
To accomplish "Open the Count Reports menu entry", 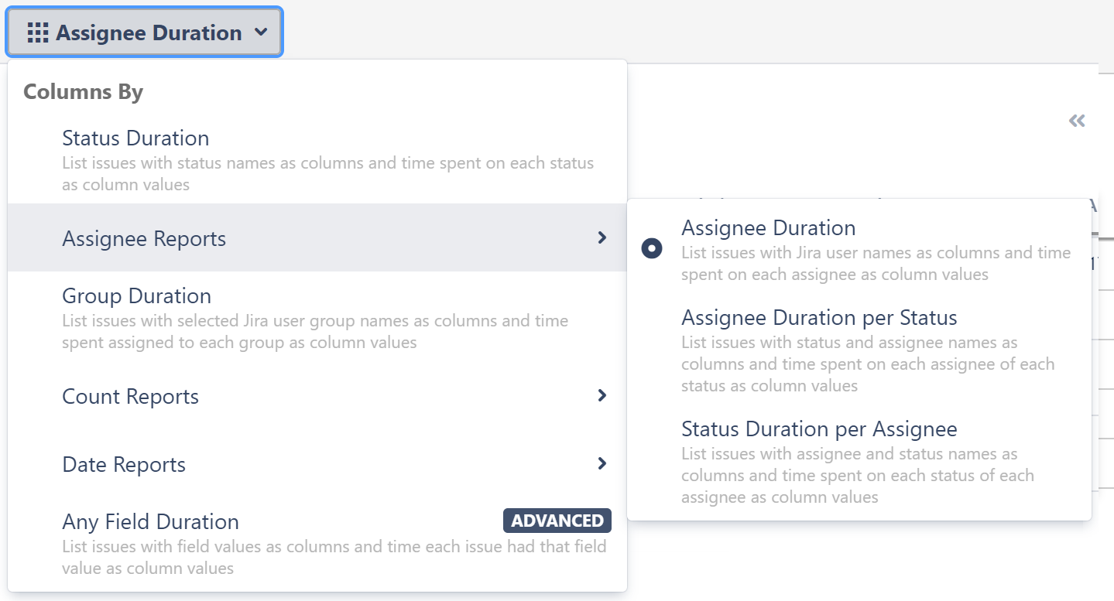I will [x=130, y=396].
